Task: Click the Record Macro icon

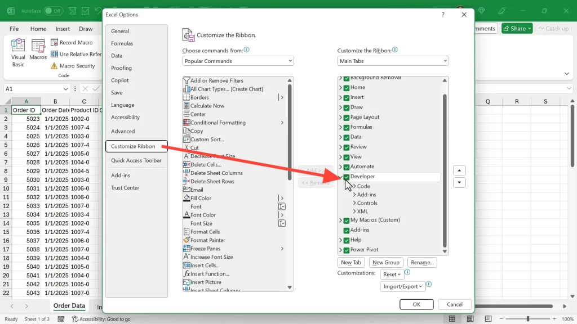Action: (x=55, y=43)
